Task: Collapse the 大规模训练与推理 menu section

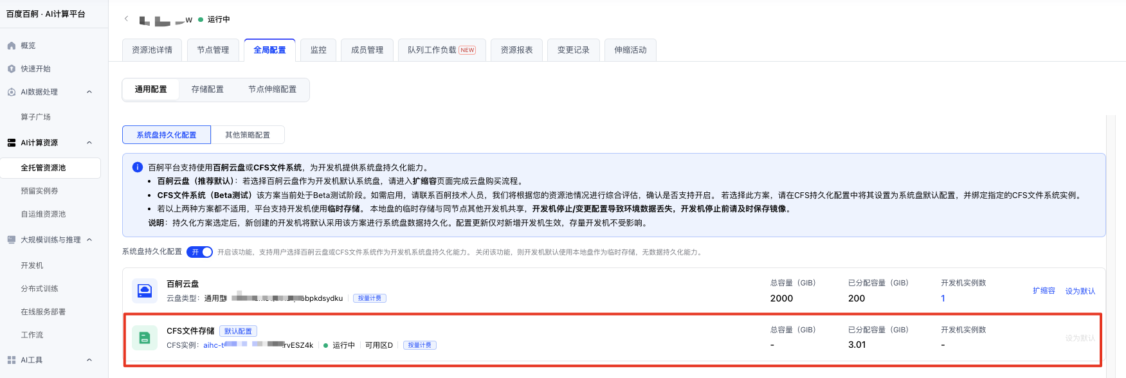Action: (x=89, y=240)
